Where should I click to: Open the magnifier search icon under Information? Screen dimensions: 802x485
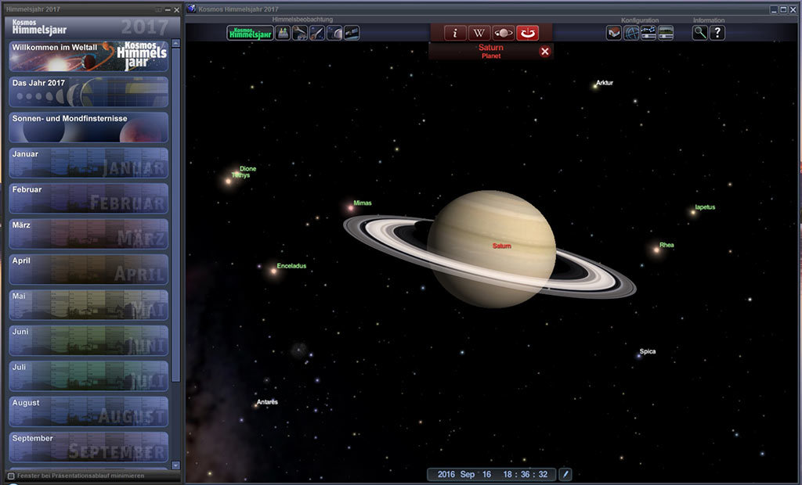point(699,33)
